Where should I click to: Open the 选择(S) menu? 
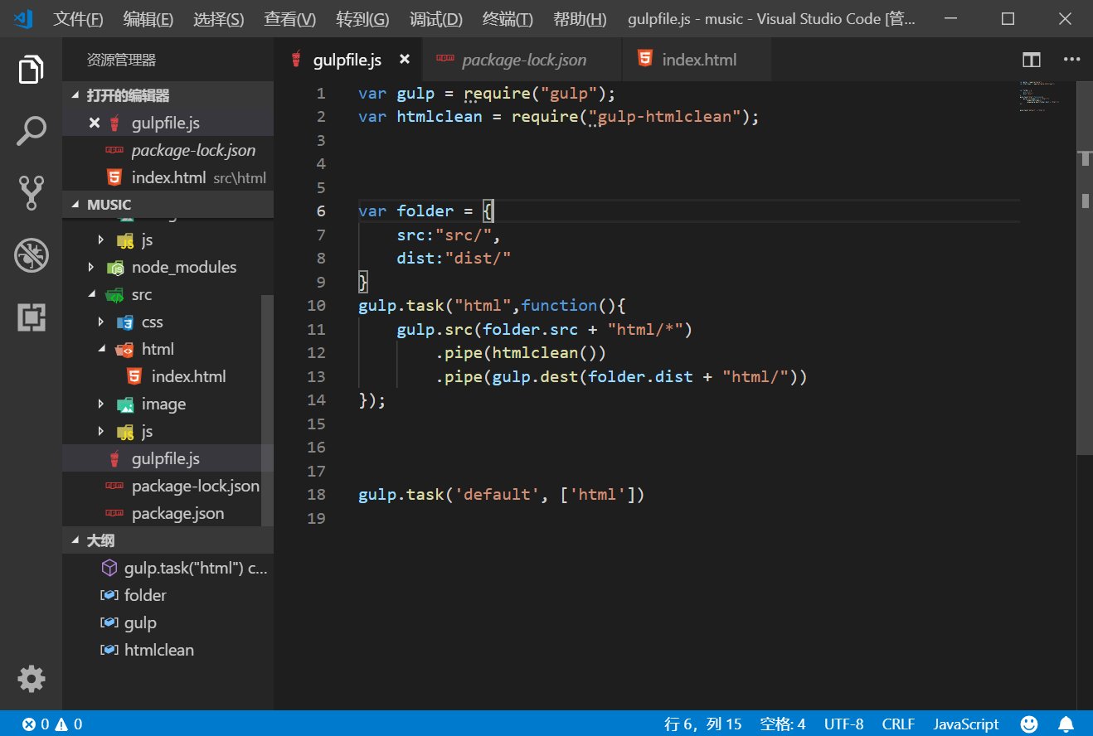[x=219, y=19]
